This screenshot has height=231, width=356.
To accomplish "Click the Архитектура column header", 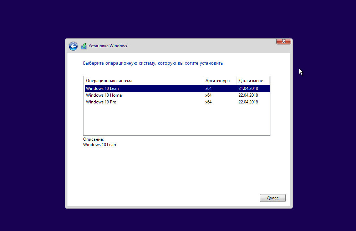I will point(219,81).
